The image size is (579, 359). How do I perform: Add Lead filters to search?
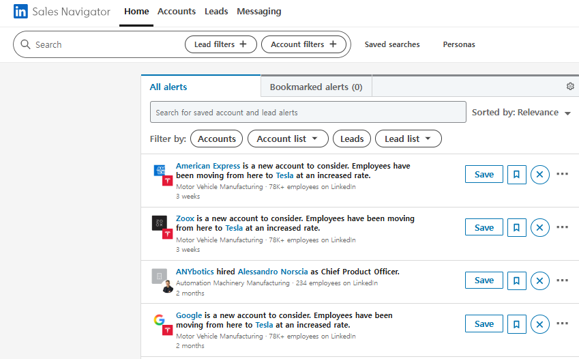pyautogui.click(x=220, y=44)
